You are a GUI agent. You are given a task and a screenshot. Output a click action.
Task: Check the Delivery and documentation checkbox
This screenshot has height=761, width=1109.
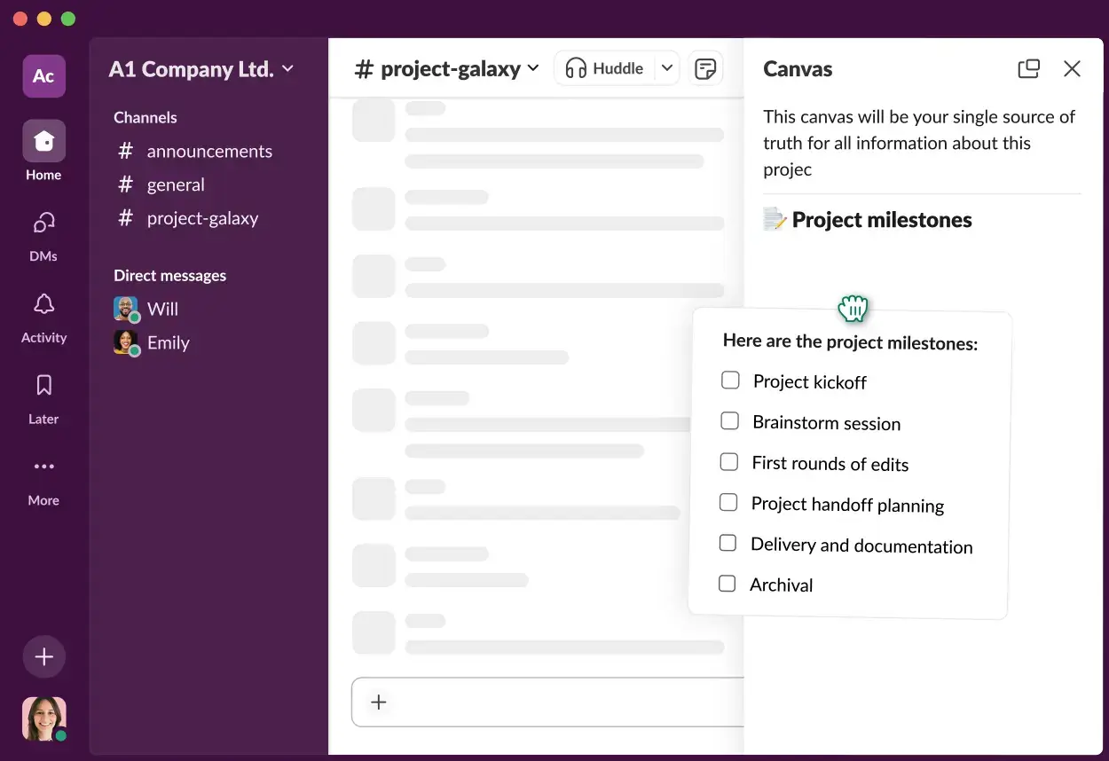pyautogui.click(x=728, y=543)
